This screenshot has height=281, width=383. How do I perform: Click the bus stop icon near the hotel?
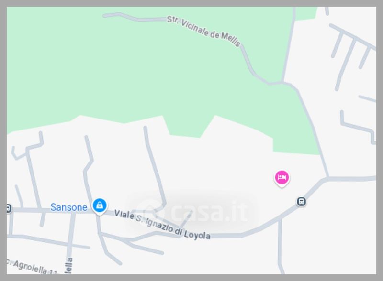point(301,202)
